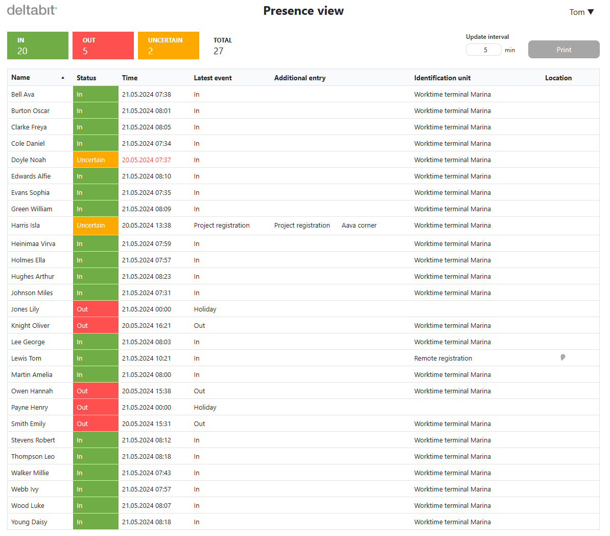The height and width of the screenshot is (536, 610).
Task: Select the name Young Daisy
Action: (x=29, y=522)
